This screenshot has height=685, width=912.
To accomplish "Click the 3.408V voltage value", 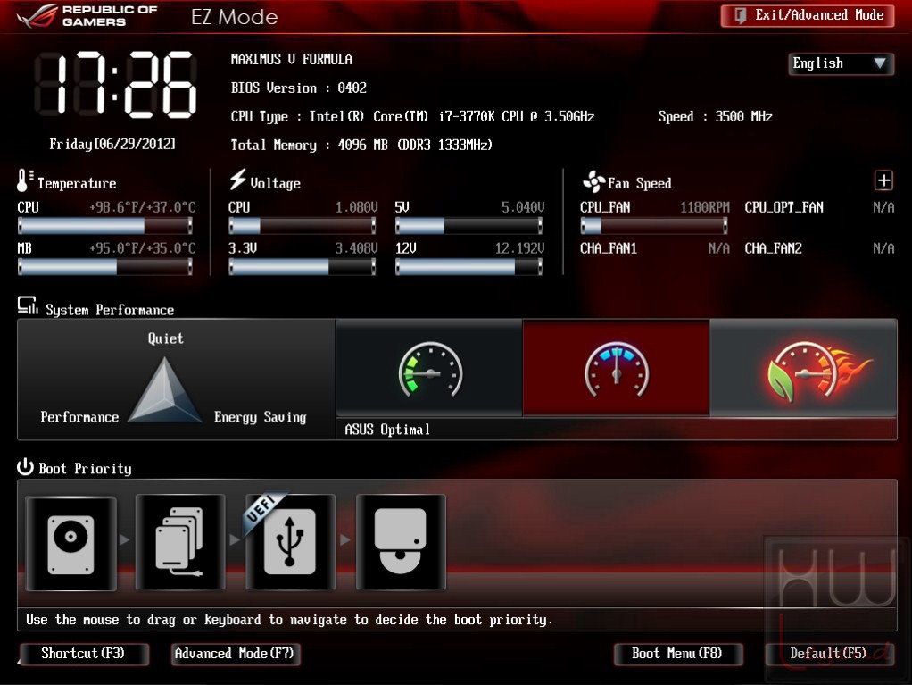I will (357, 248).
